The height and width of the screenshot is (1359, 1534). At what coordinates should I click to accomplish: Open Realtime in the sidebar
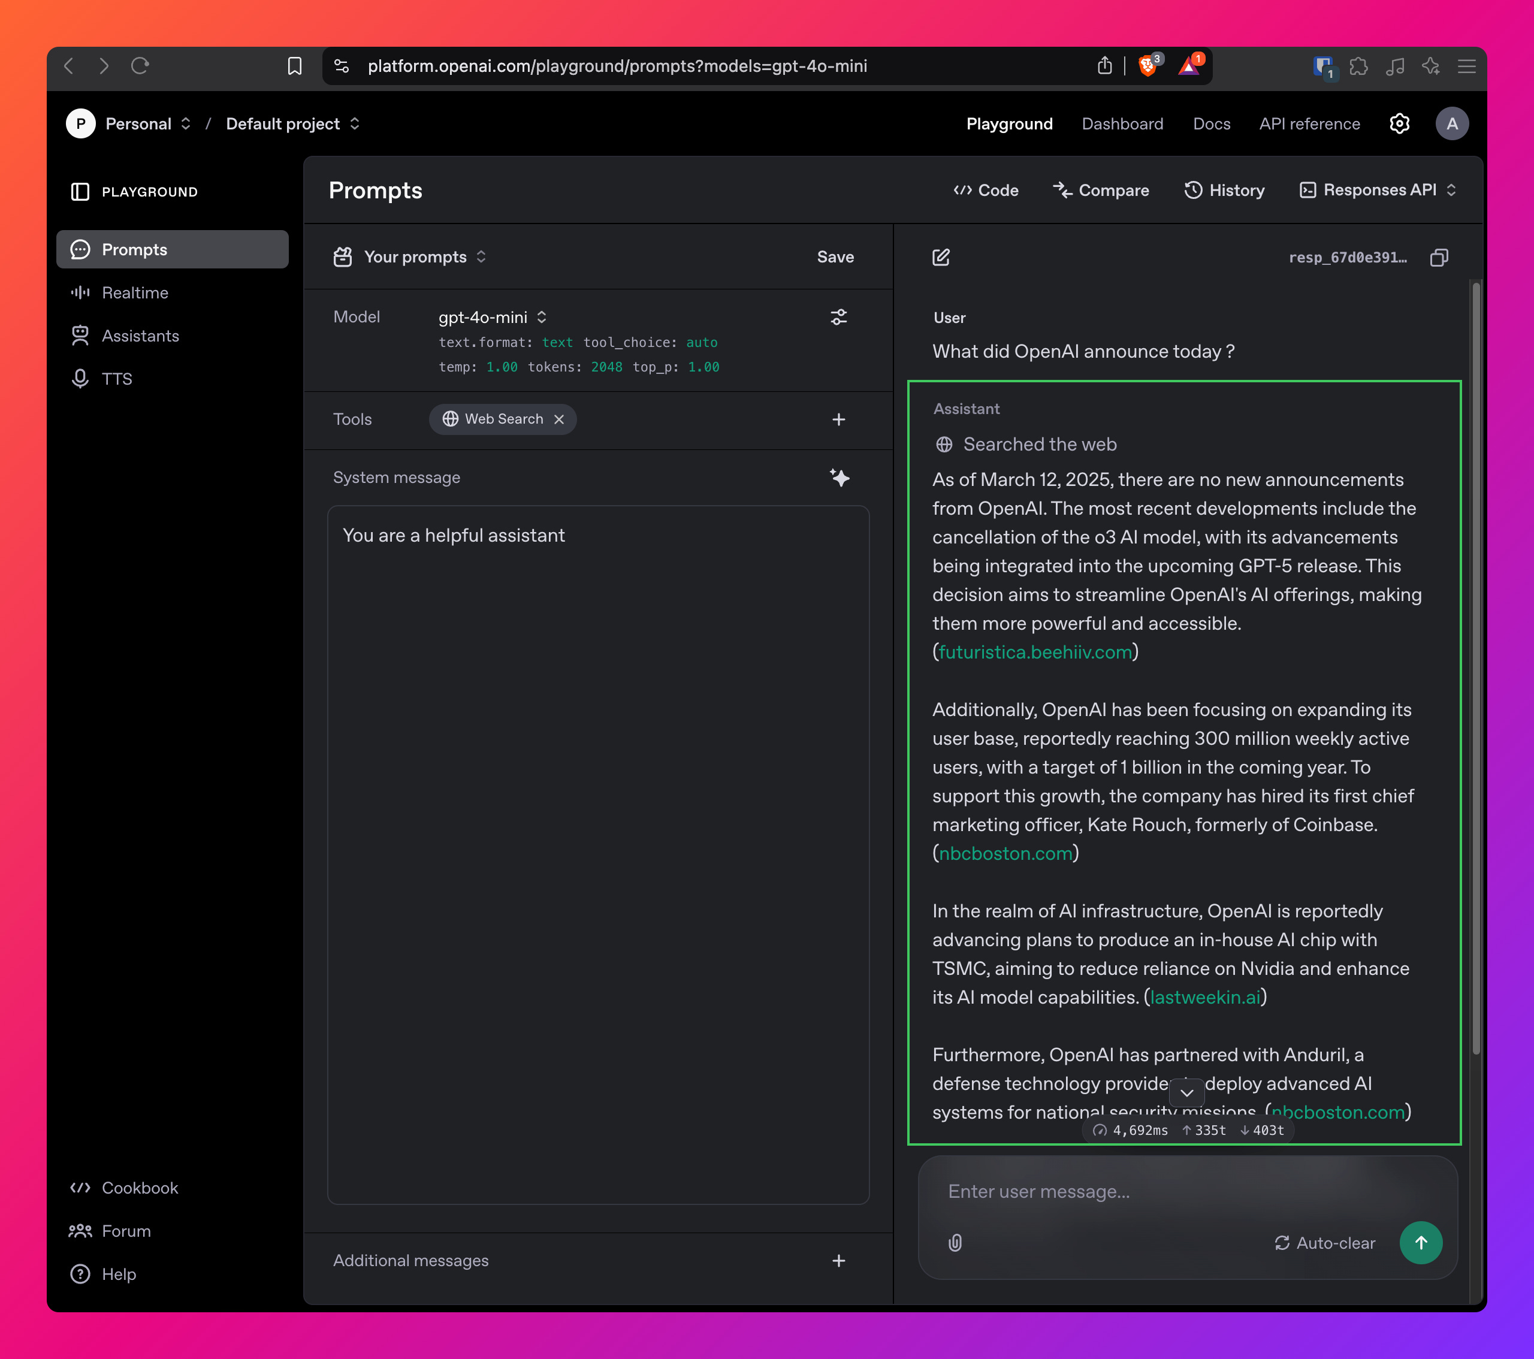tap(135, 292)
